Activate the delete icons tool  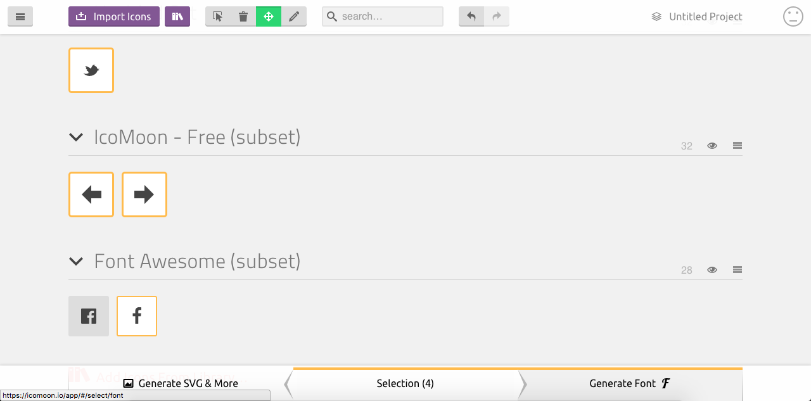click(243, 16)
